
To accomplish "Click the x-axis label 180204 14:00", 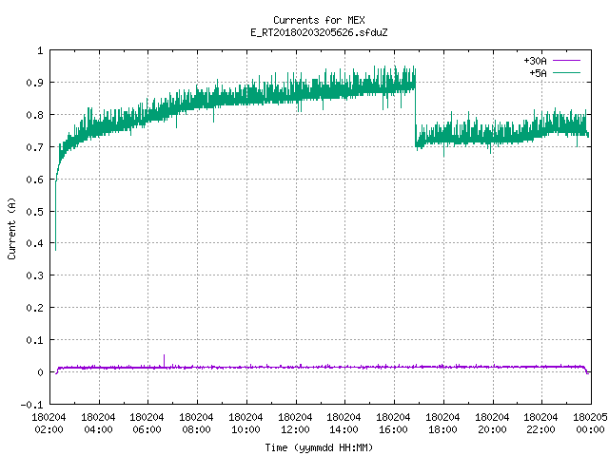I will tap(344, 424).
